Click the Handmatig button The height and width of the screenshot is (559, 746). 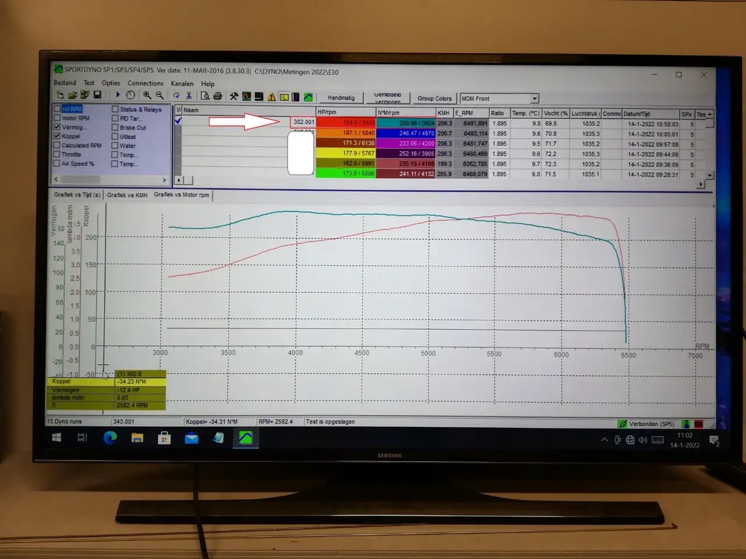click(341, 98)
